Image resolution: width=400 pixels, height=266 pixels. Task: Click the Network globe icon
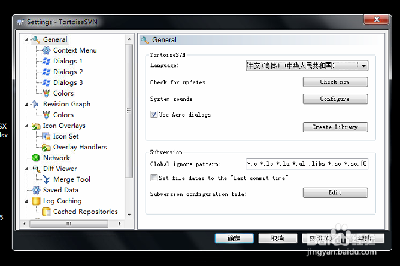coord(36,158)
